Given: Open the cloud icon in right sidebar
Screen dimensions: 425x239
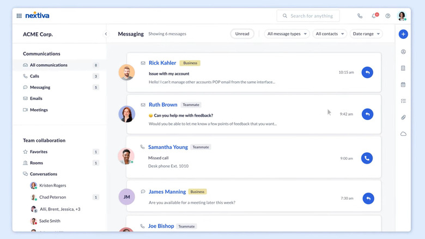Looking at the screenshot, I should (x=403, y=134).
